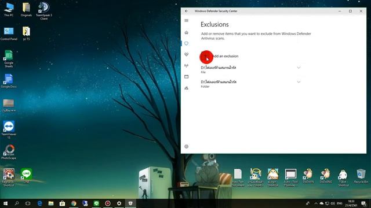The image size is (371, 208).
Task: Open Task View on taskbar
Action: (x=28, y=203)
